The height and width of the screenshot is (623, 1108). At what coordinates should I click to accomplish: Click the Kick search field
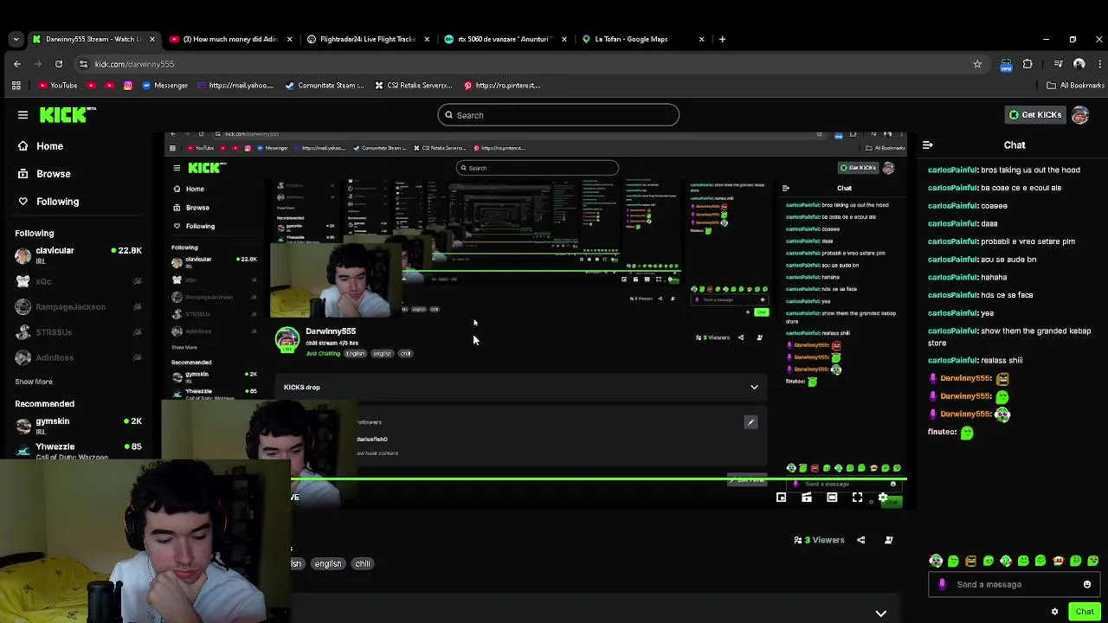pyautogui.click(x=558, y=115)
